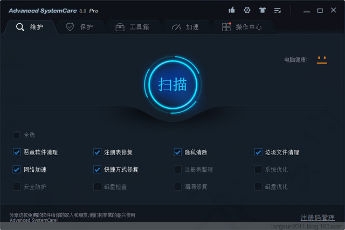Click the speedometer icon on 加速 tab
Screen dimensions: 345x230
click(176, 27)
